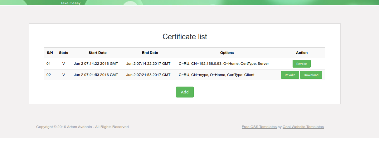The height and width of the screenshot is (152, 379).
Task: Click the Take it easy tagline
Action: click(70, 3)
